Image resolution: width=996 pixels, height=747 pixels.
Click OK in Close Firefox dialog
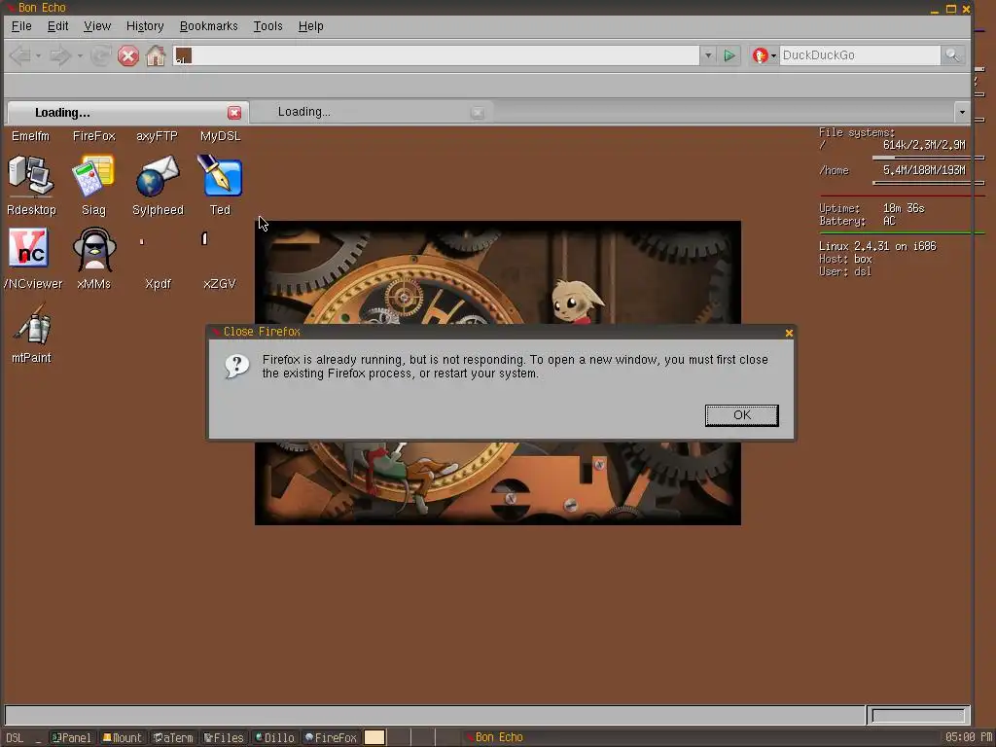pyautogui.click(x=741, y=415)
